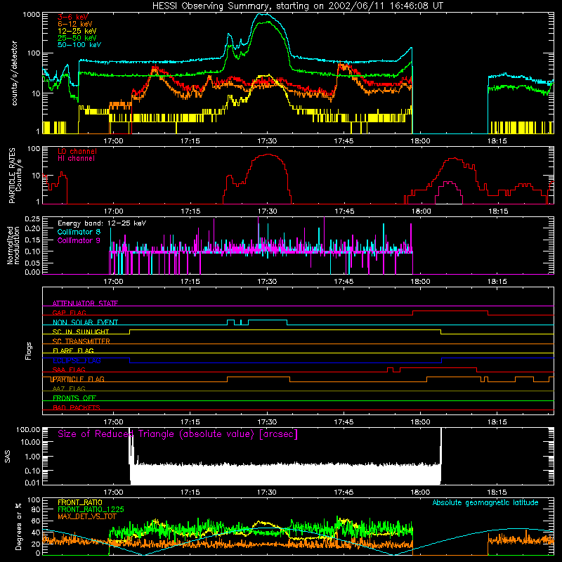
Task: Click the BAD_PACKETS label
Action: tap(77, 407)
